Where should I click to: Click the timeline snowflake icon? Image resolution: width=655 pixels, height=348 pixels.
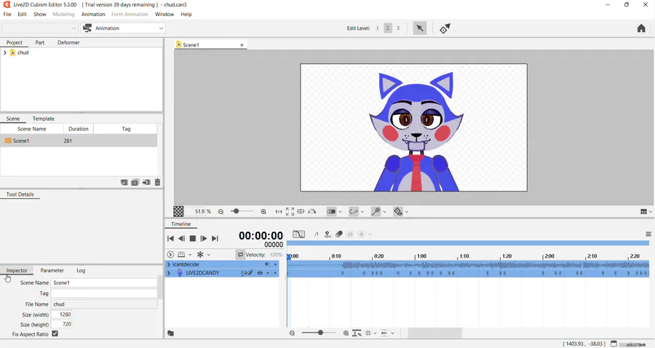click(x=200, y=254)
